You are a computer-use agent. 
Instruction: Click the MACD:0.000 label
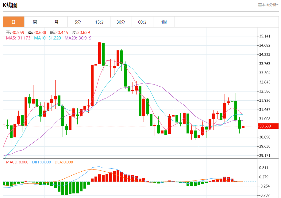[17, 162]
